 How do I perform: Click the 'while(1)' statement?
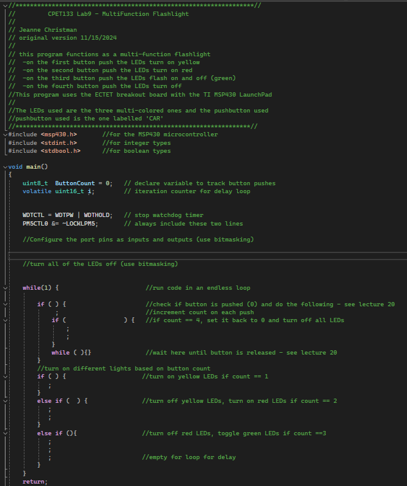[37, 288]
